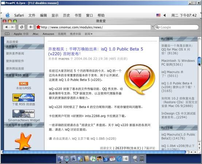Click the Google search field
Viewport: 202px width, 164px height.
pyautogui.click(x=176, y=27)
